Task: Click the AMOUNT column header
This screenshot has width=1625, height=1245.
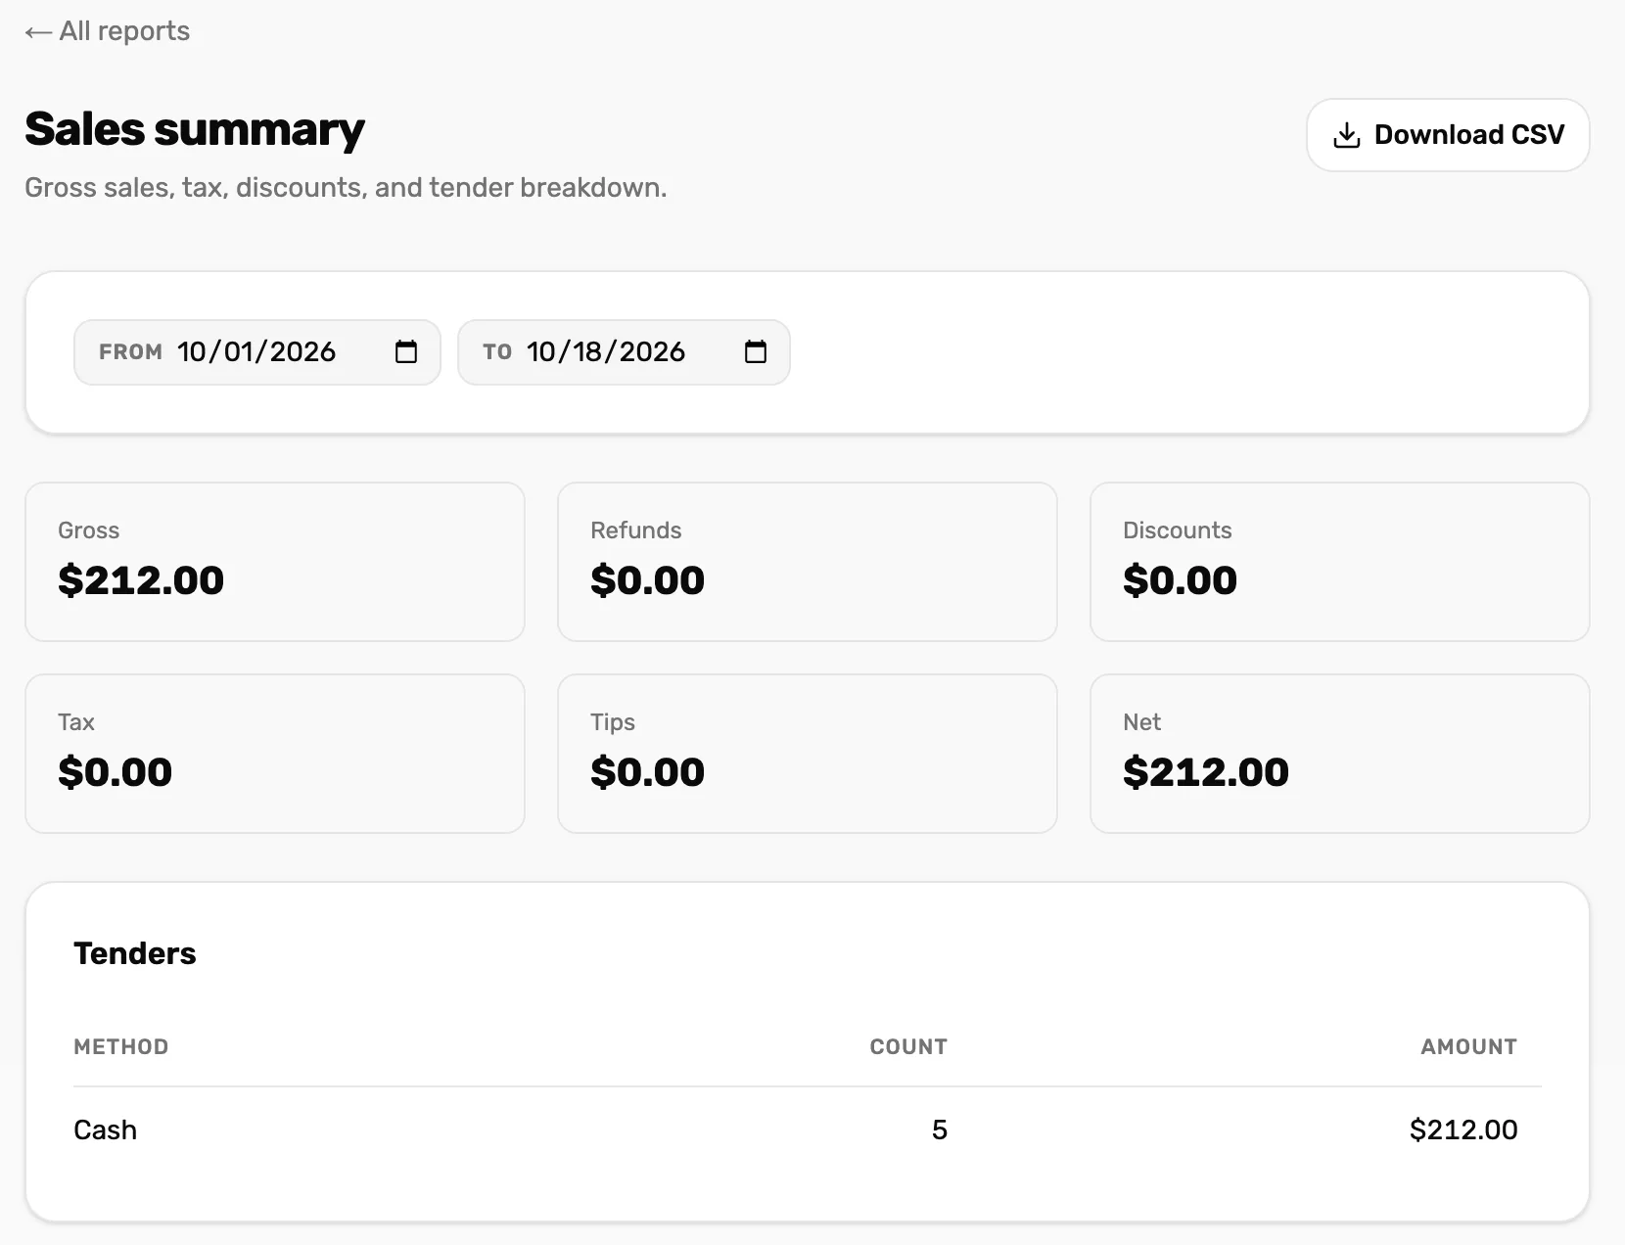Action: (1469, 1047)
